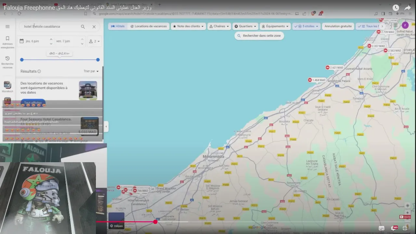Viewport: 416px width, 234px height.
Task: Open the Google apps grid
Action: pos(395,25)
